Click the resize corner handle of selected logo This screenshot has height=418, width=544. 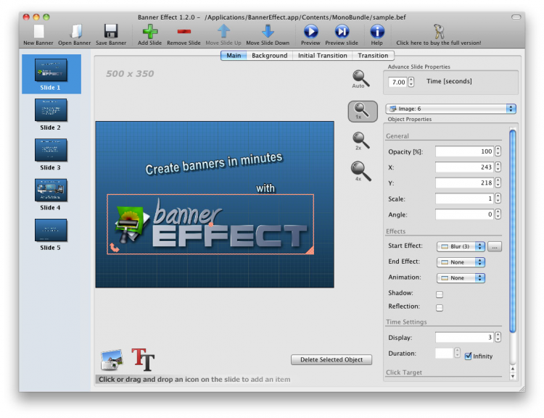pyautogui.click(x=310, y=250)
